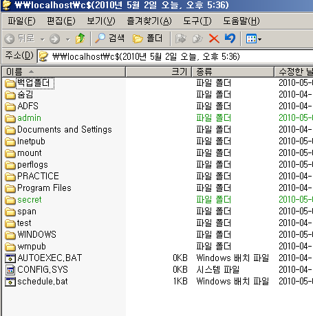Click the perflogs folder name text
The image size is (313, 316).
click(32, 165)
